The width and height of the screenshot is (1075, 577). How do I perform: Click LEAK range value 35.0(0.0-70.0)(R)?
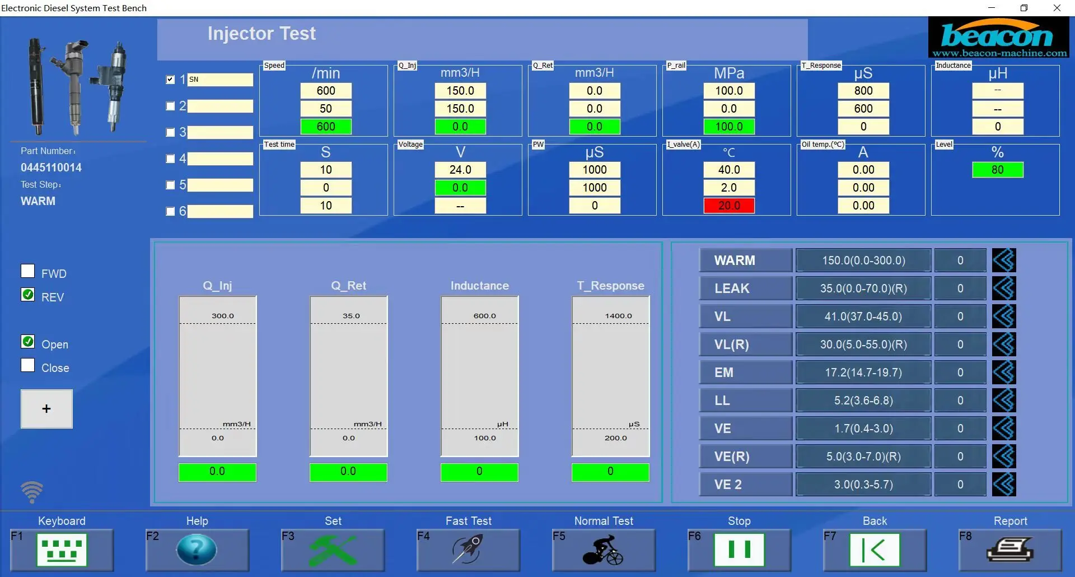[x=863, y=288]
